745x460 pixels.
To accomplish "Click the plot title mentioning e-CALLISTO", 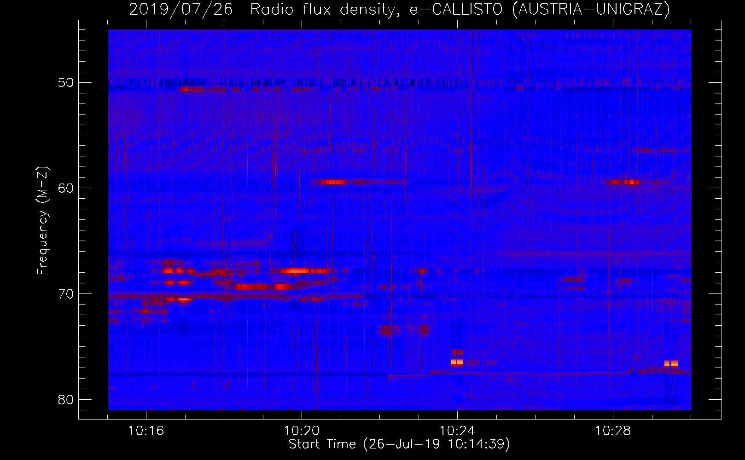I will (399, 10).
